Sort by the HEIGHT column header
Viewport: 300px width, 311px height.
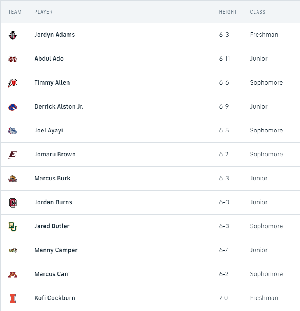coord(228,12)
